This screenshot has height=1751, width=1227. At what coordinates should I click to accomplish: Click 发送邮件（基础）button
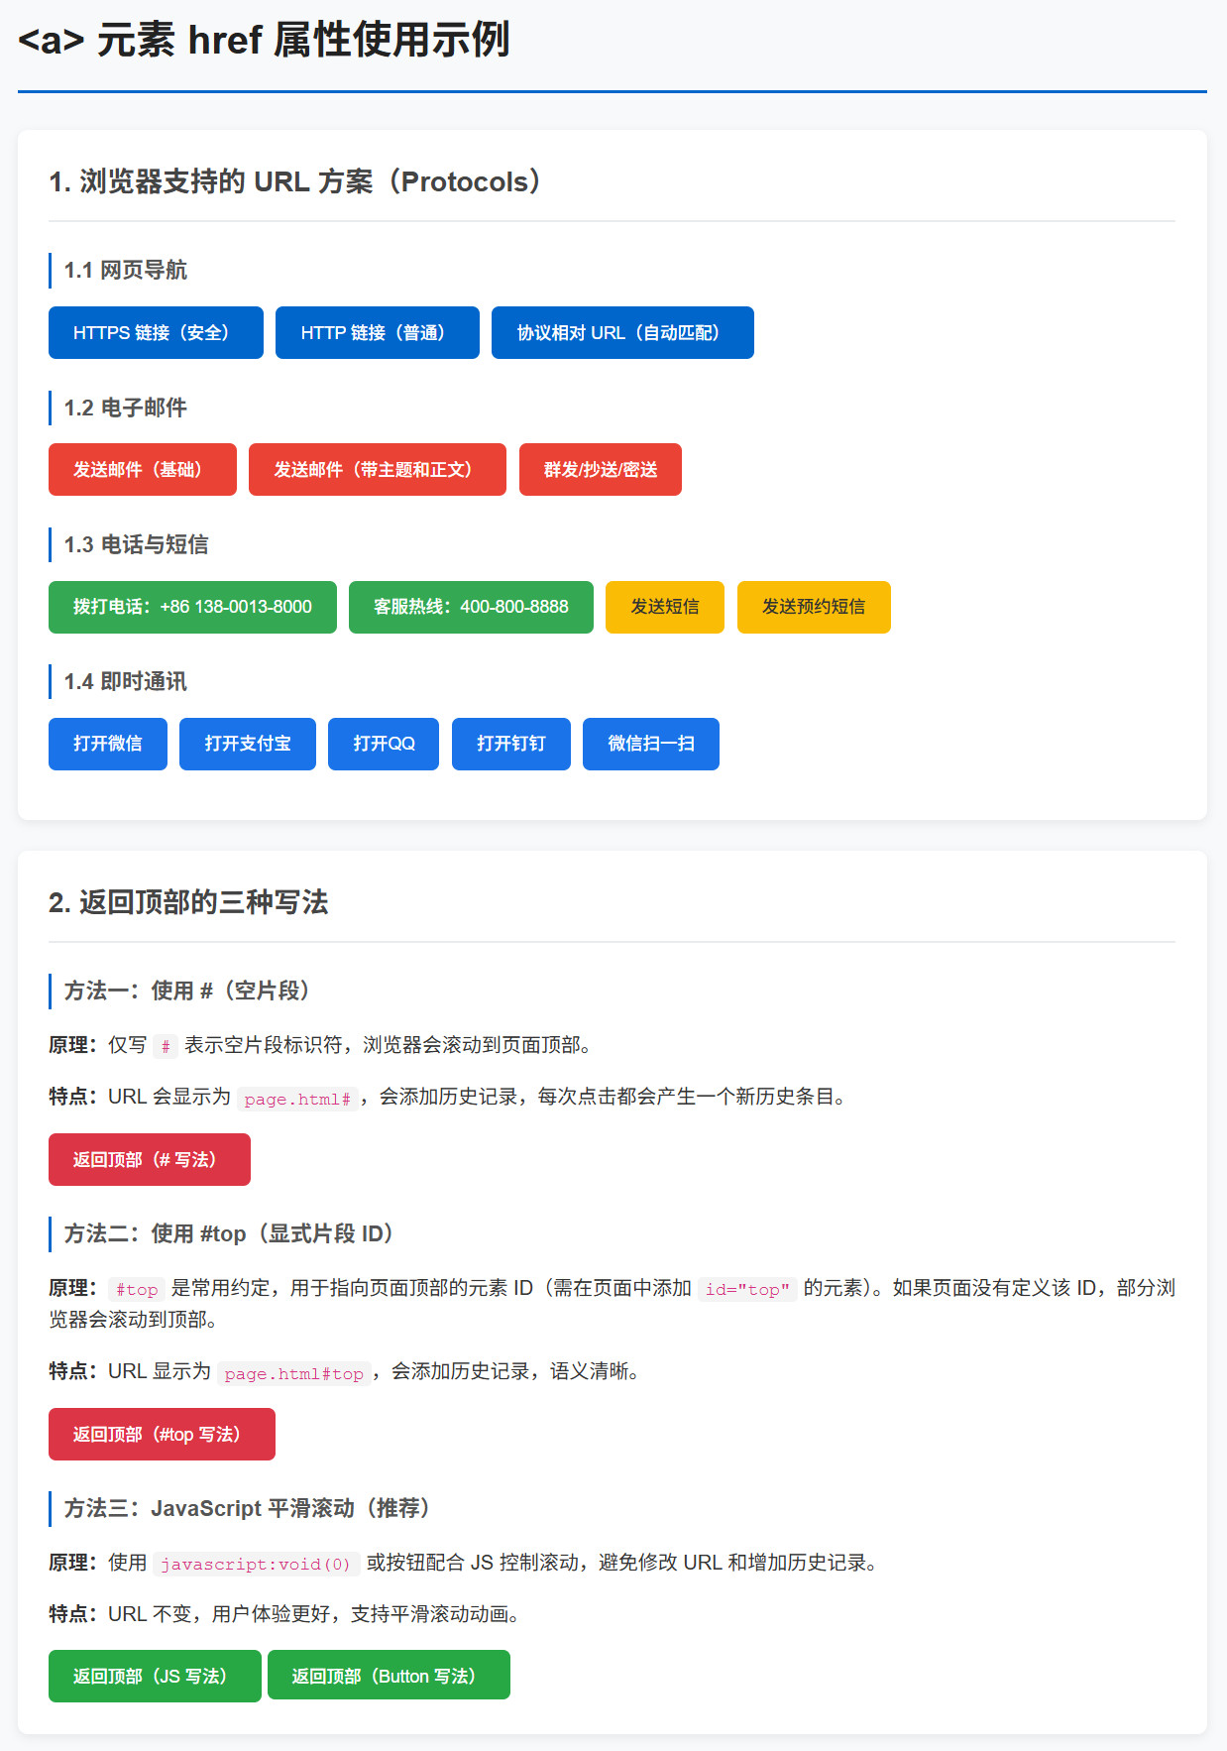(143, 470)
